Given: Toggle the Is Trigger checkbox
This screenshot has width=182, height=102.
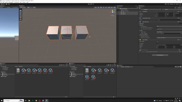Looking at the screenshot, I should (157, 44).
